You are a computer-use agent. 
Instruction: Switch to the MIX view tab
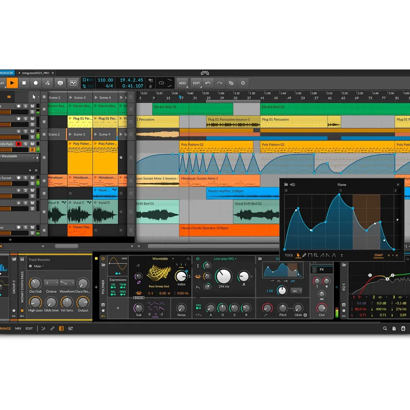[18, 329]
